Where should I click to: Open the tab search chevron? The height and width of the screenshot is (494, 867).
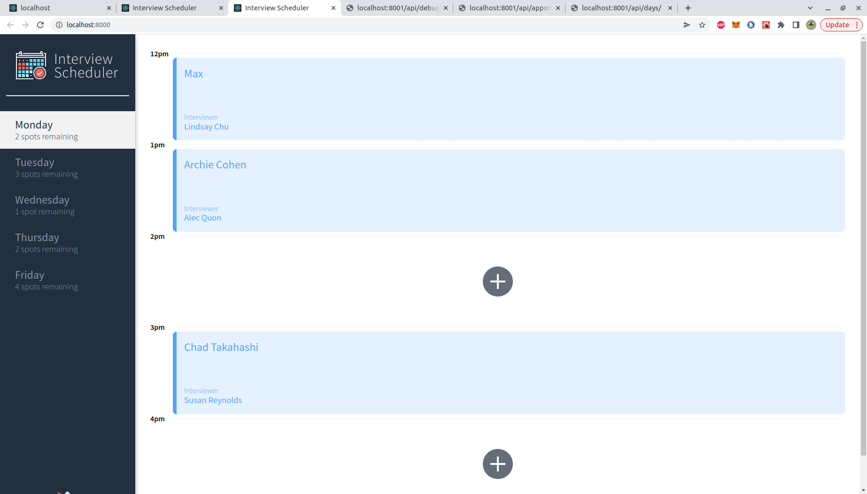[810, 8]
